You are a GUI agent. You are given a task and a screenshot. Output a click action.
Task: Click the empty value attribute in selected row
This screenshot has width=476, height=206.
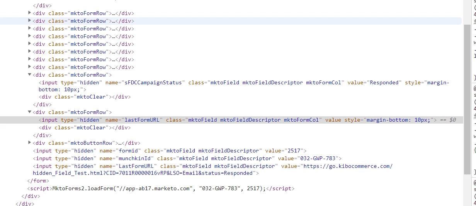(x=333, y=120)
